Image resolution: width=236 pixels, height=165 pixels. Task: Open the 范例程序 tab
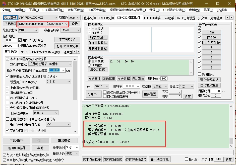click(x=216, y=18)
